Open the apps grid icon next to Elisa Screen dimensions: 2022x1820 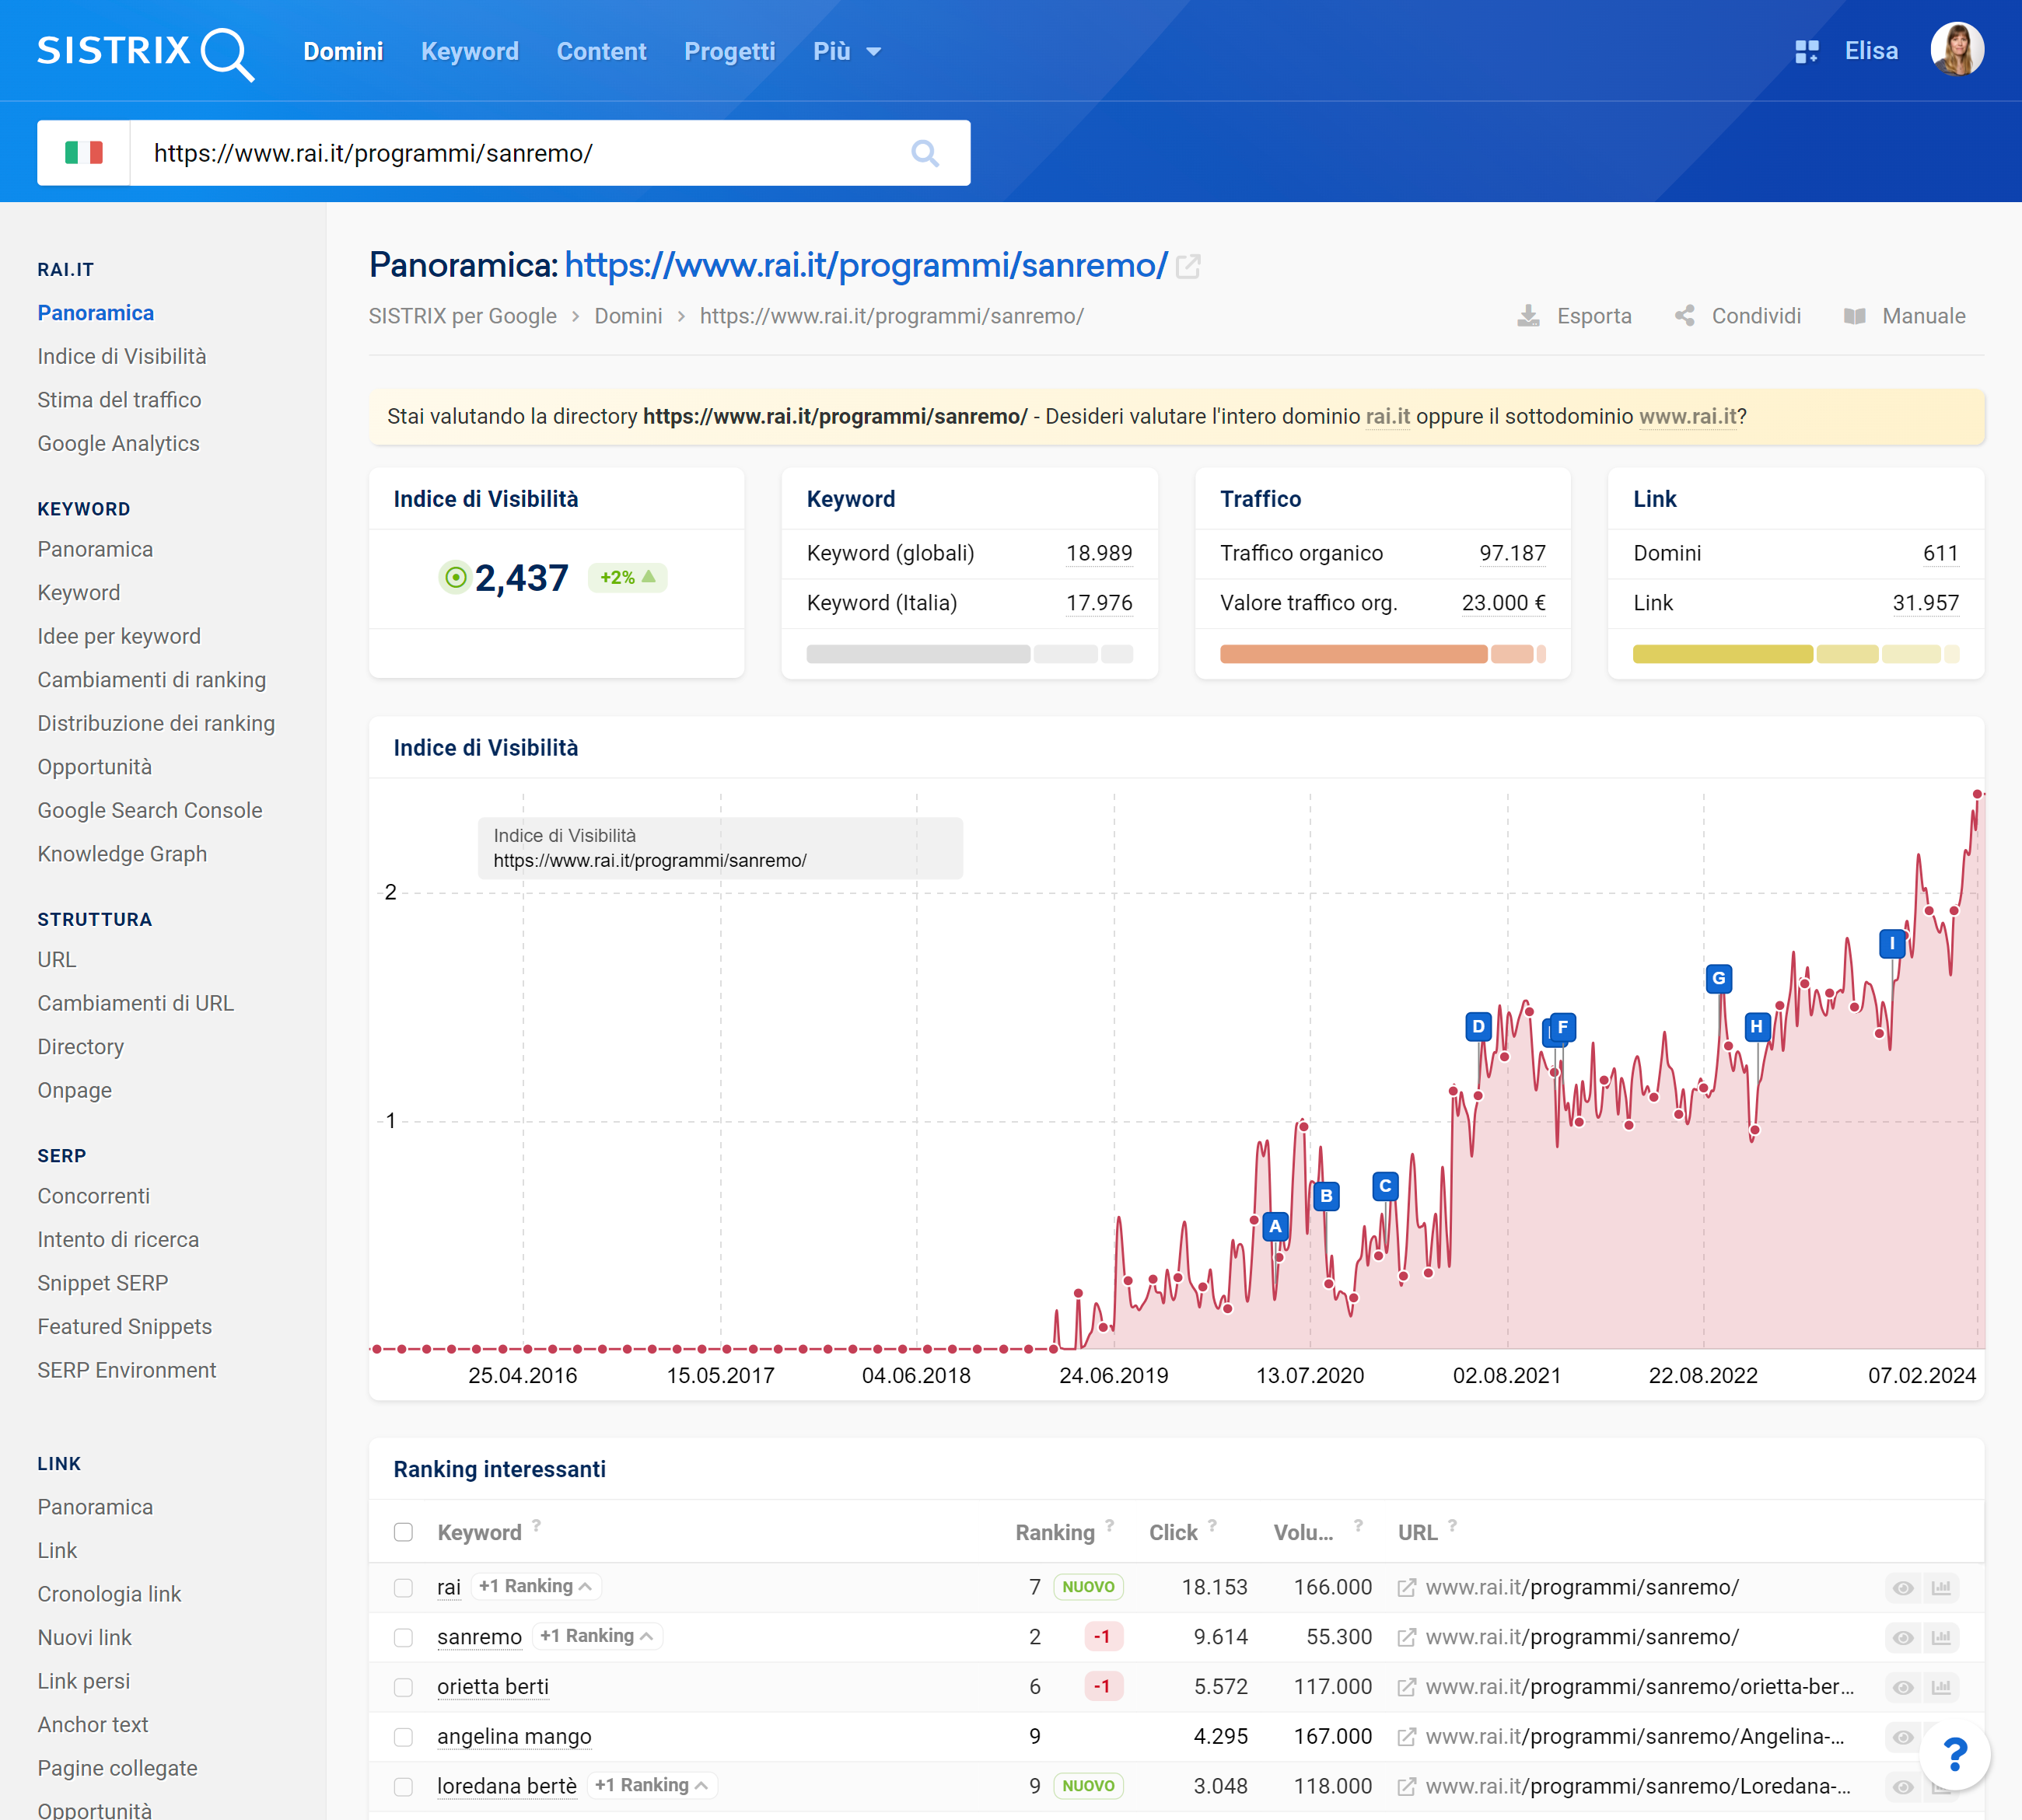click(1806, 51)
